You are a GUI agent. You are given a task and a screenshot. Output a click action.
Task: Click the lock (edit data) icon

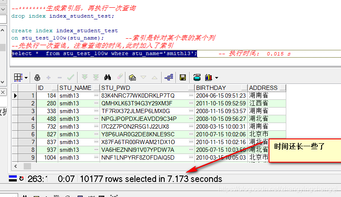coord(38,77)
